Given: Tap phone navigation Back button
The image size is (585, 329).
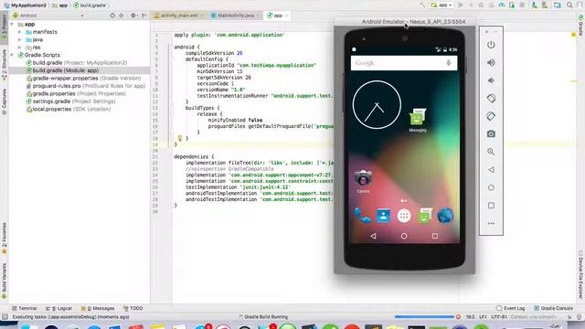Looking at the screenshot, I should point(373,236).
